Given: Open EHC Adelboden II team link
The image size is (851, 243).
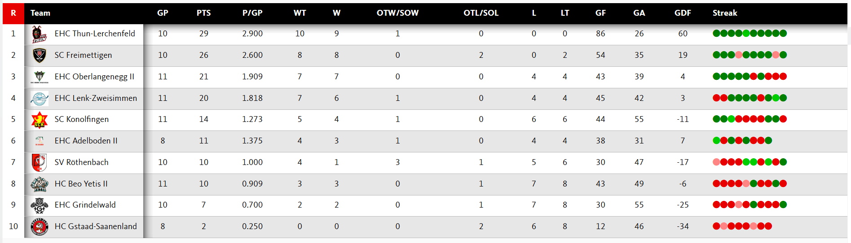Looking at the screenshot, I should tap(86, 141).
